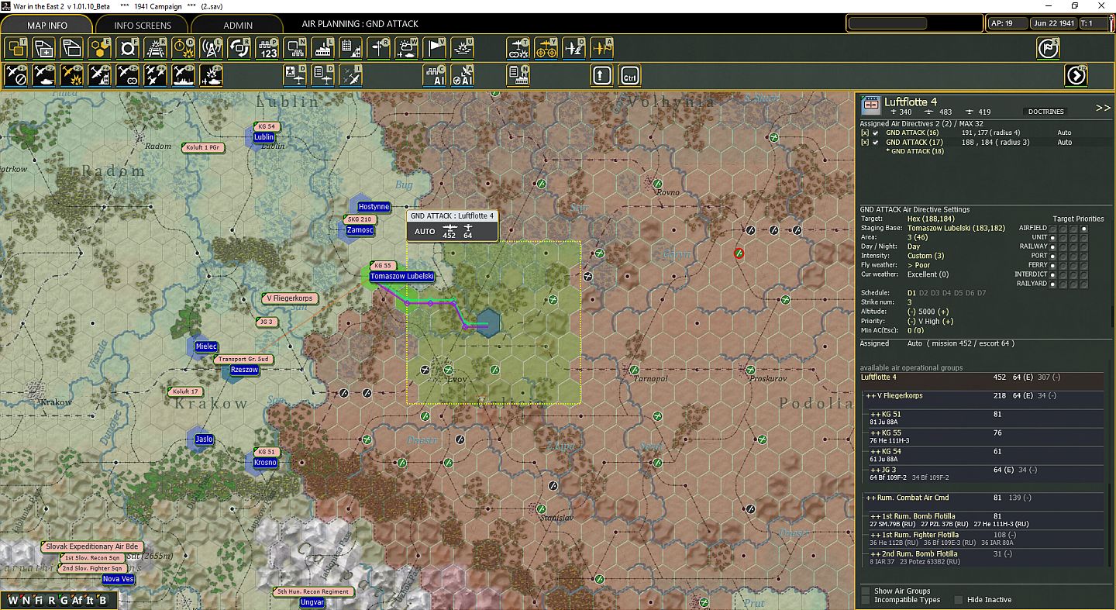Image resolution: width=1116 pixels, height=610 pixels.
Task: Open the DOCTRINES button
Action: 1046,112
